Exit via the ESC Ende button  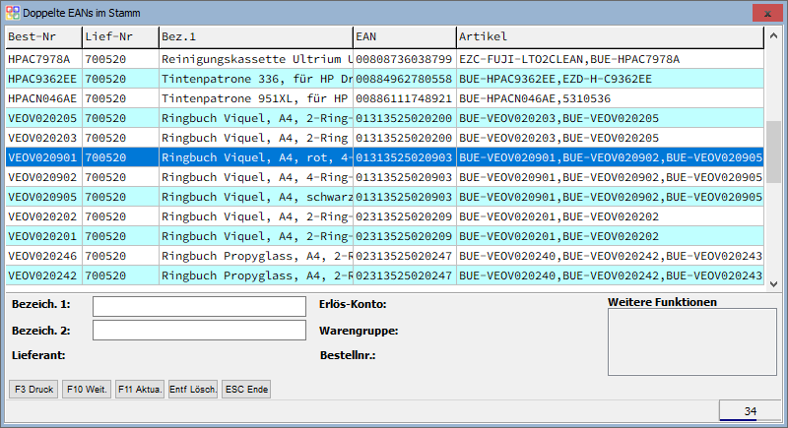(x=246, y=390)
